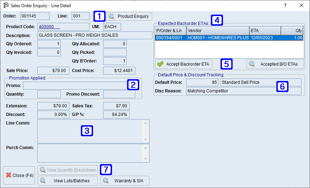Click magnifier icon on Warranty & S/A

tap(106, 181)
